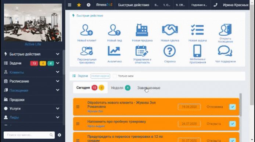255x142 pixels.
Task: Click the green 4 badge in sidebar Задачи
Action: (51, 63)
